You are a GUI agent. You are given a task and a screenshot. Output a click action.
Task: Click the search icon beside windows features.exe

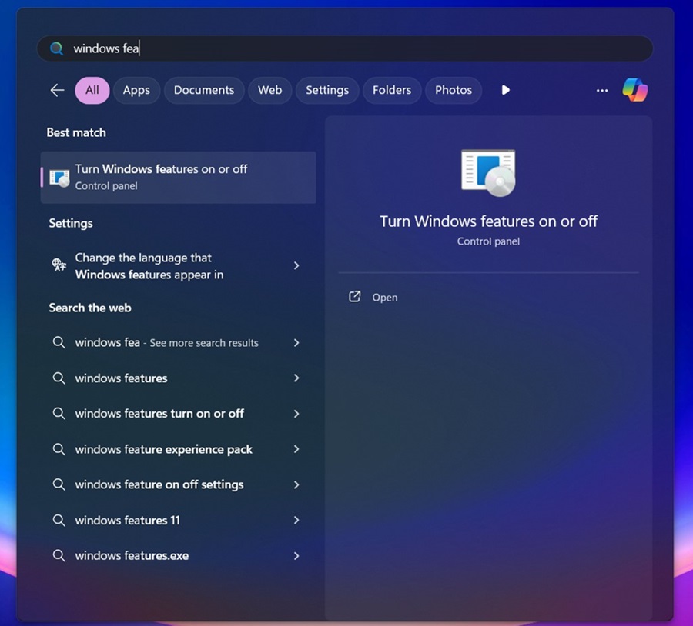click(x=59, y=555)
